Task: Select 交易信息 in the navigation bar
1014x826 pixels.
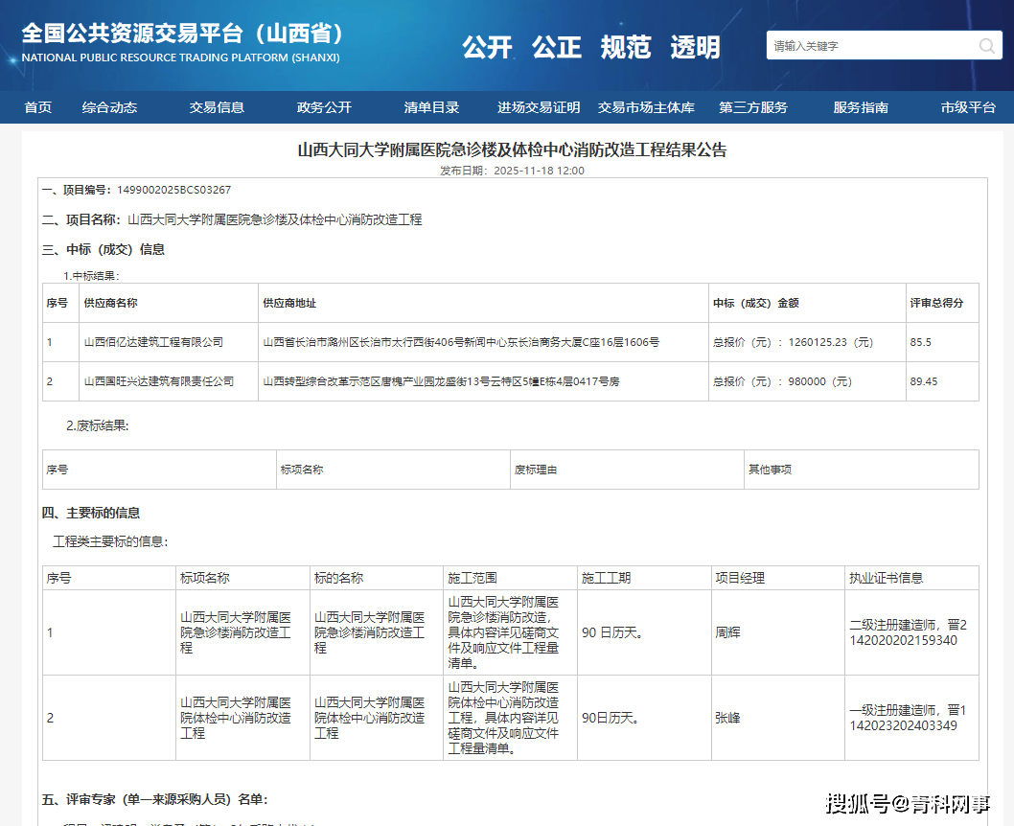Action: (217, 107)
